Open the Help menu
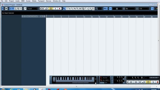 [x=64, y=1]
